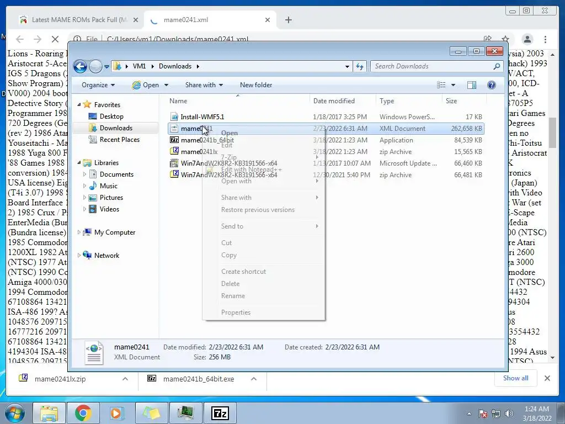Click Show all downloads link
The image size is (565, 424).
[x=516, y=378]
